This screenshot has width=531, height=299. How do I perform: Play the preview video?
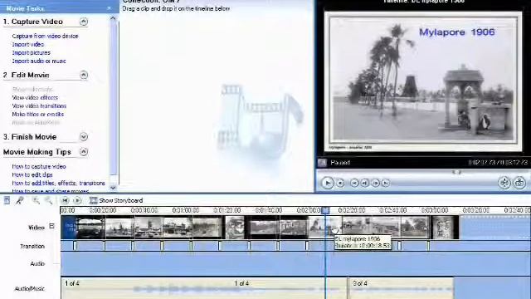(x=327, y=183)
